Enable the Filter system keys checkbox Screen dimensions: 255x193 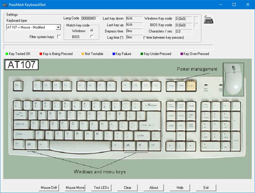coord(59,37)
